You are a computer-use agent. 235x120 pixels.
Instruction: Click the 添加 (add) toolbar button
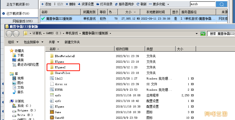point(46,4)
